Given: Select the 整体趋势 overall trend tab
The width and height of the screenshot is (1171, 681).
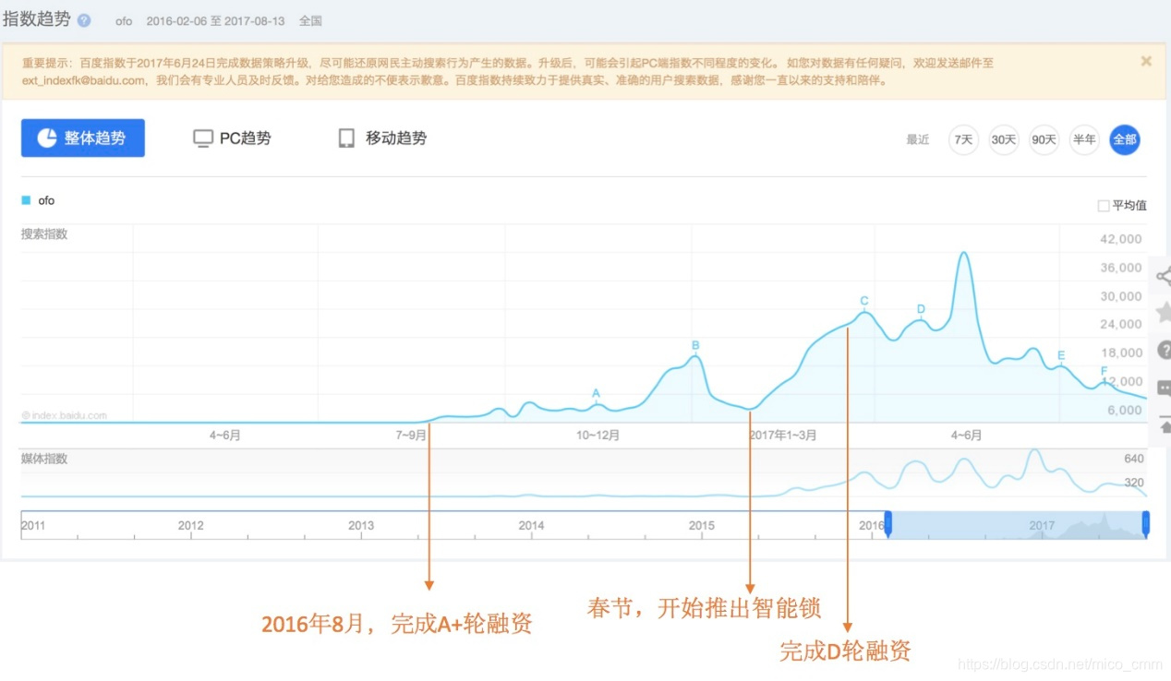Looking at the screenshot, I should pyautogui.click(x=83, y=137).
